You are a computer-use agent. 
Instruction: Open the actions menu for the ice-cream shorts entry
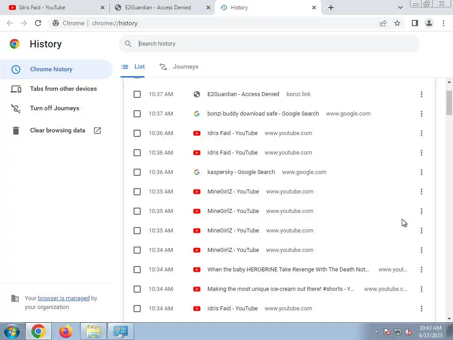(422, 289)
